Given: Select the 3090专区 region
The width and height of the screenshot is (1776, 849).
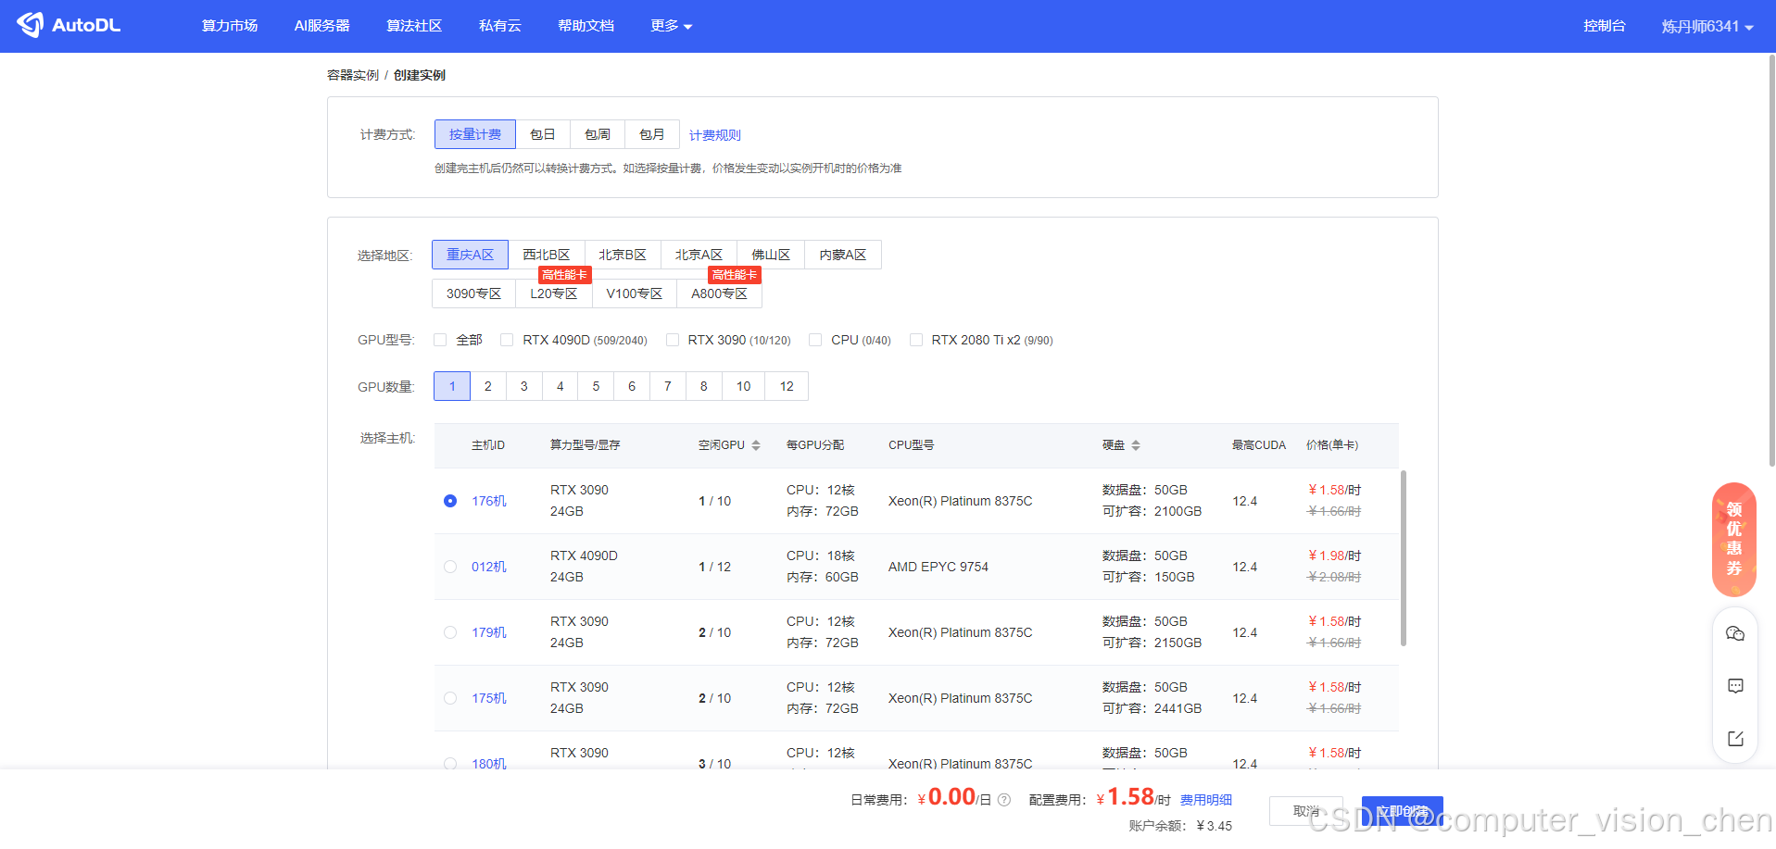Looking at the screenshot, I should point(473,293).
